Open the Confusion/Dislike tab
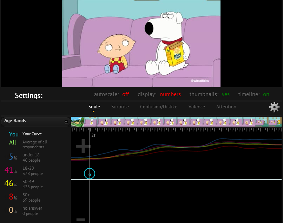 pyautogui.click(x=159, y=107)
